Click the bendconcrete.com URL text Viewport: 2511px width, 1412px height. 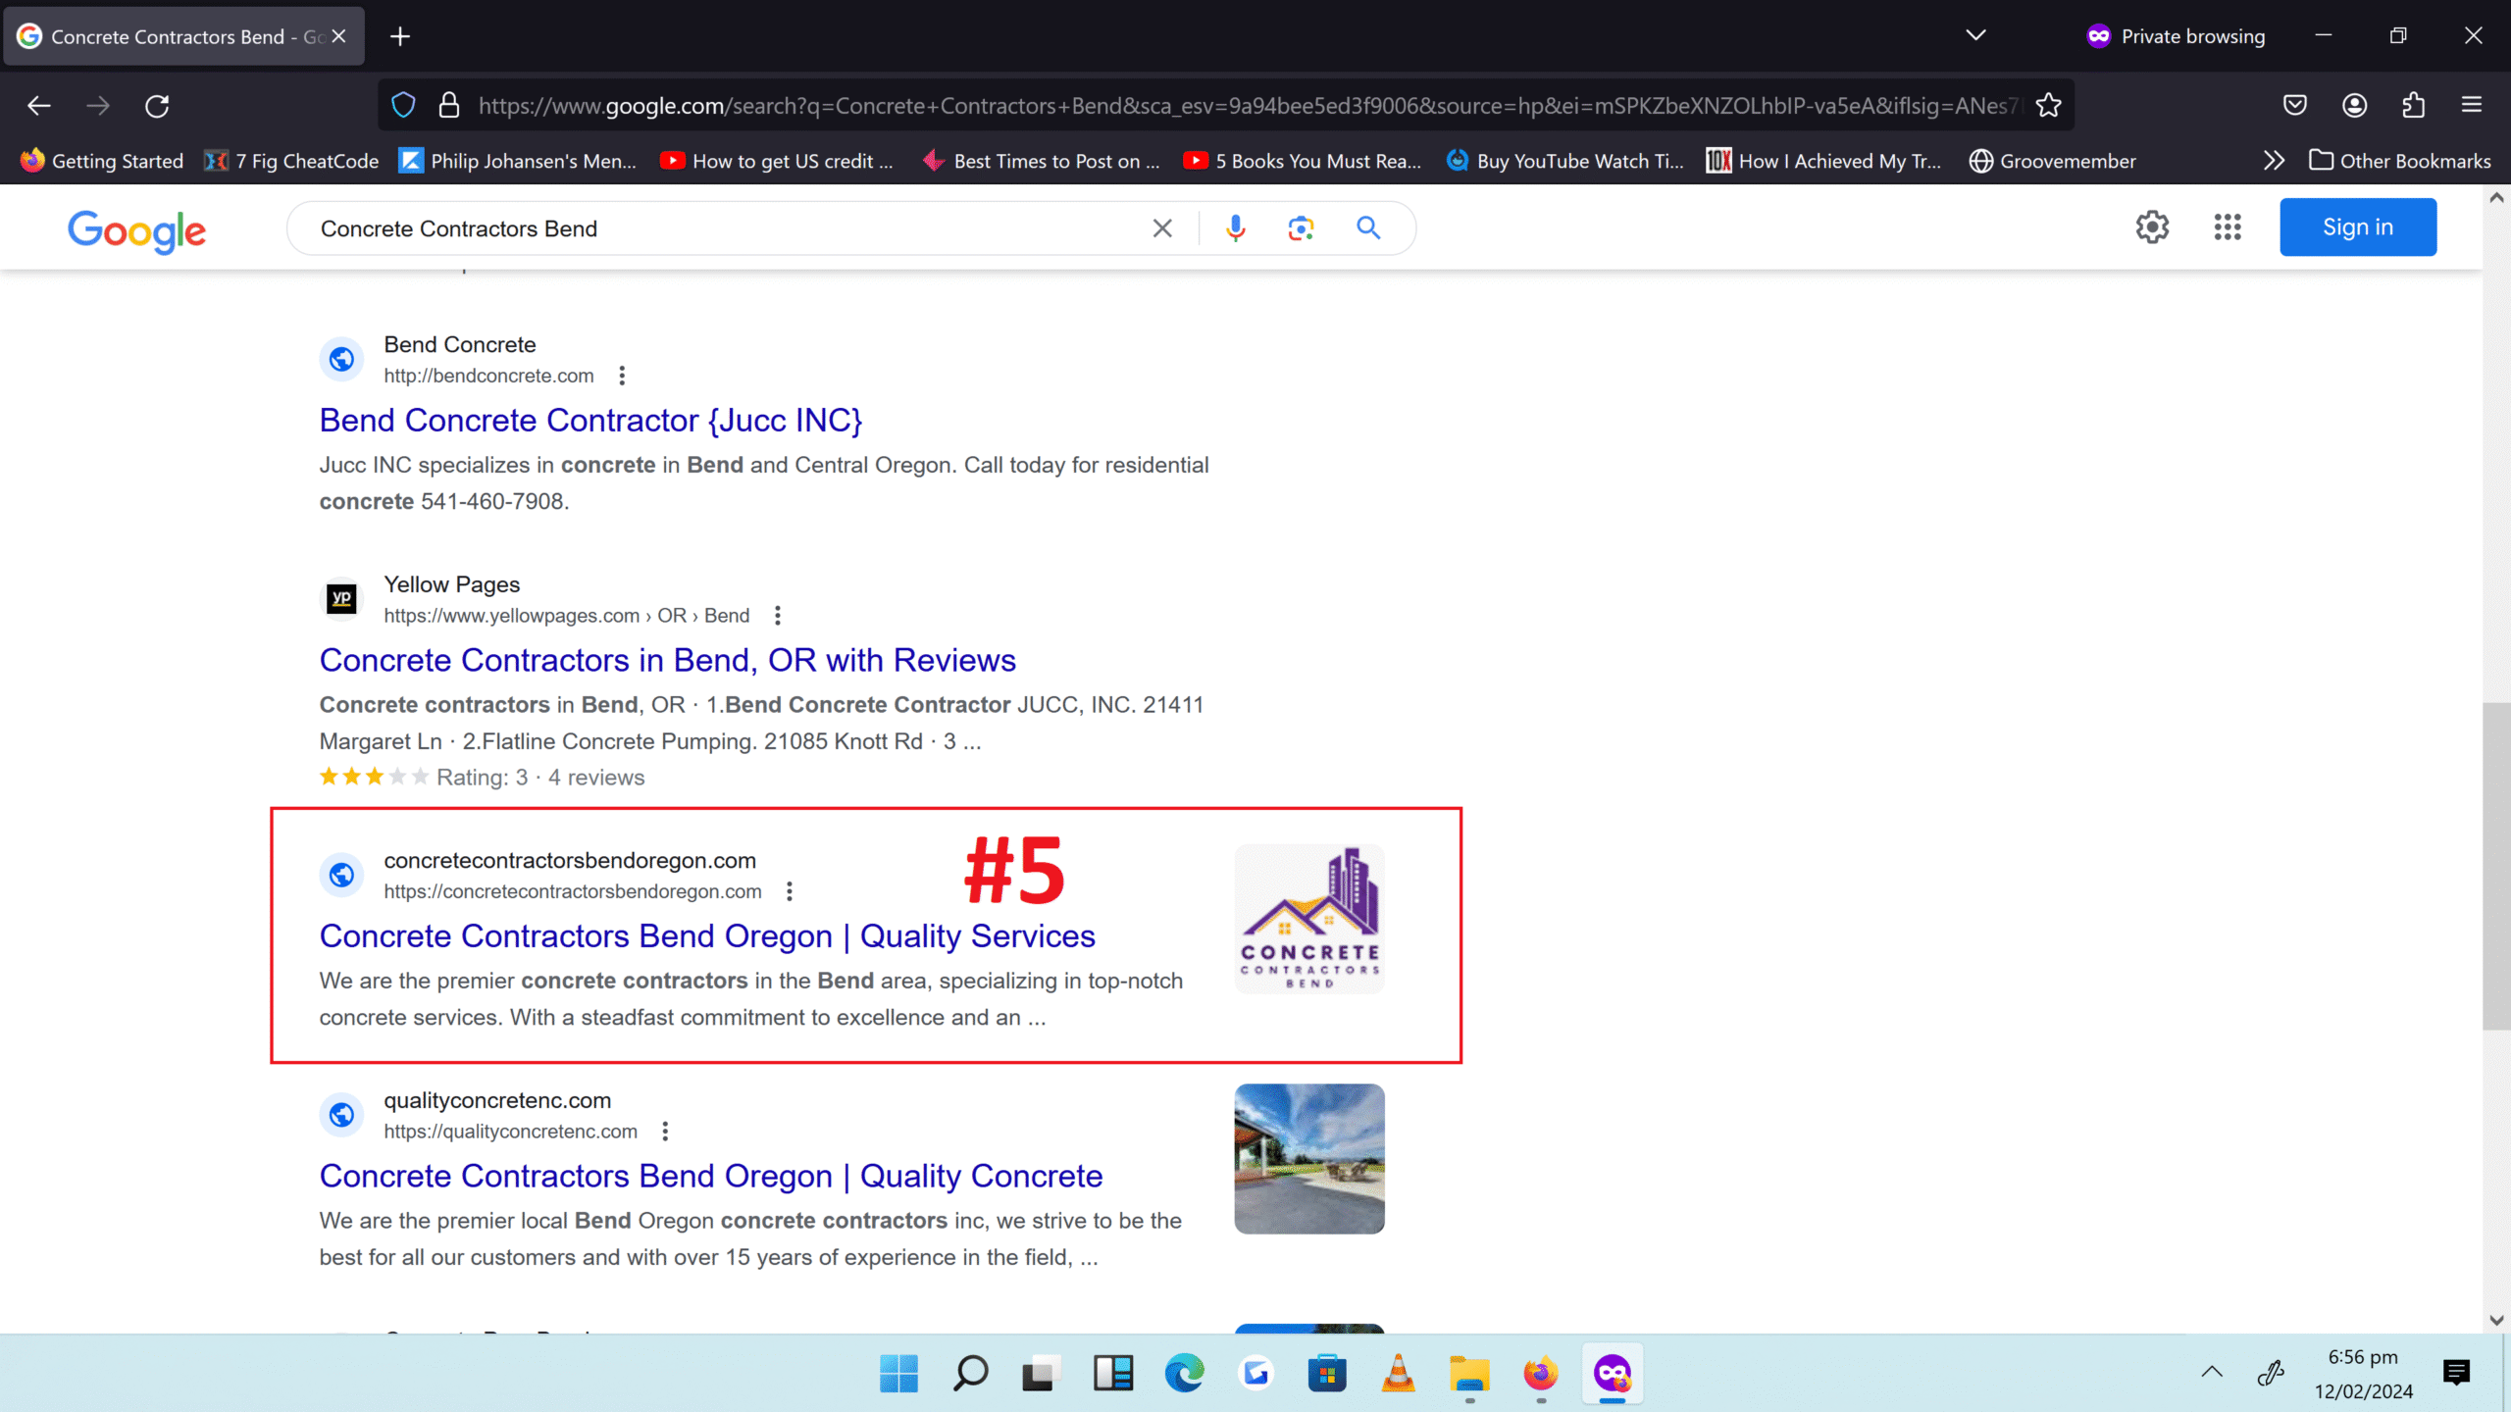488,376
